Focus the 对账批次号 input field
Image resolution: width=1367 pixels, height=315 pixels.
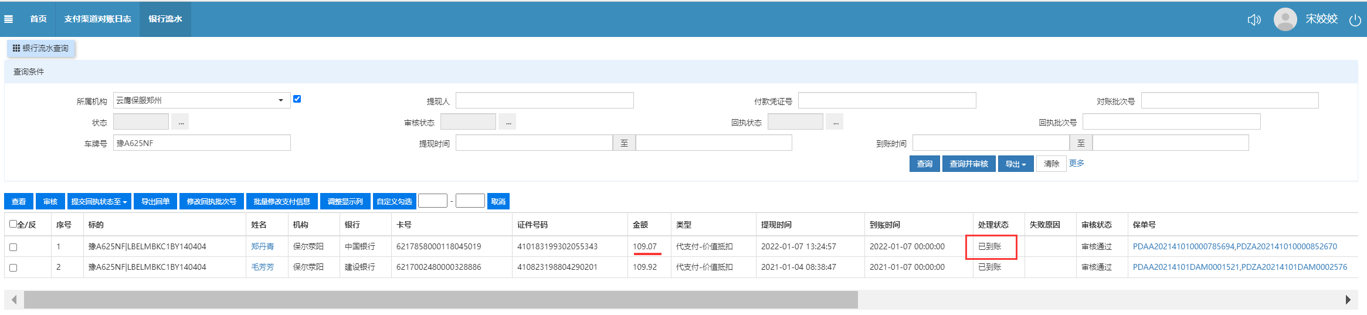[x=1230, y=100]
